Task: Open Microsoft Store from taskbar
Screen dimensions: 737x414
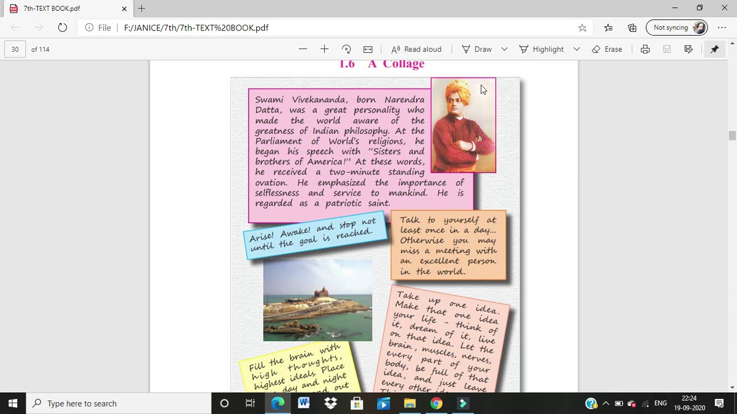Action: pyautogui.click(x=357, y=404)
